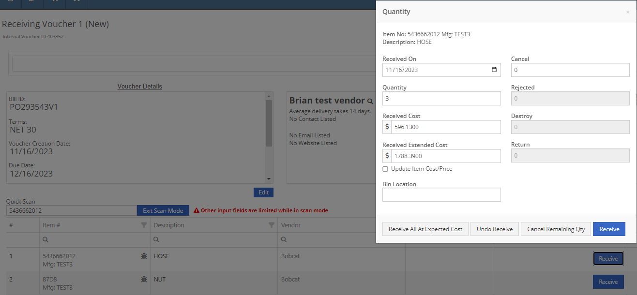
Task: Click the Voucher Details scrollbar up arrow
Action: click(x=269, y=96)
